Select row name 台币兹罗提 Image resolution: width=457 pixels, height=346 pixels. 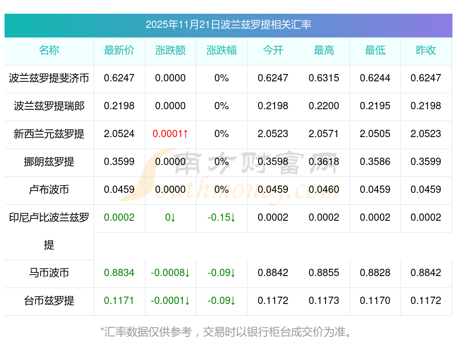(x=49, y=301)
